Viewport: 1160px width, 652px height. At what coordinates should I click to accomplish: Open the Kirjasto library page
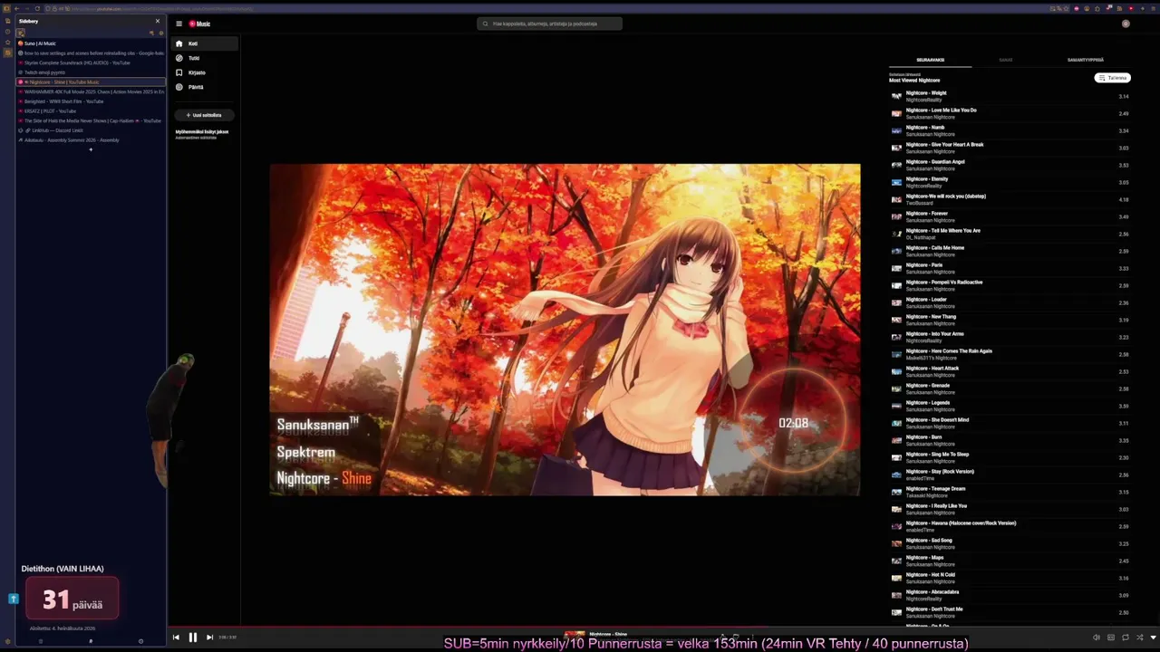pos(205,72)
